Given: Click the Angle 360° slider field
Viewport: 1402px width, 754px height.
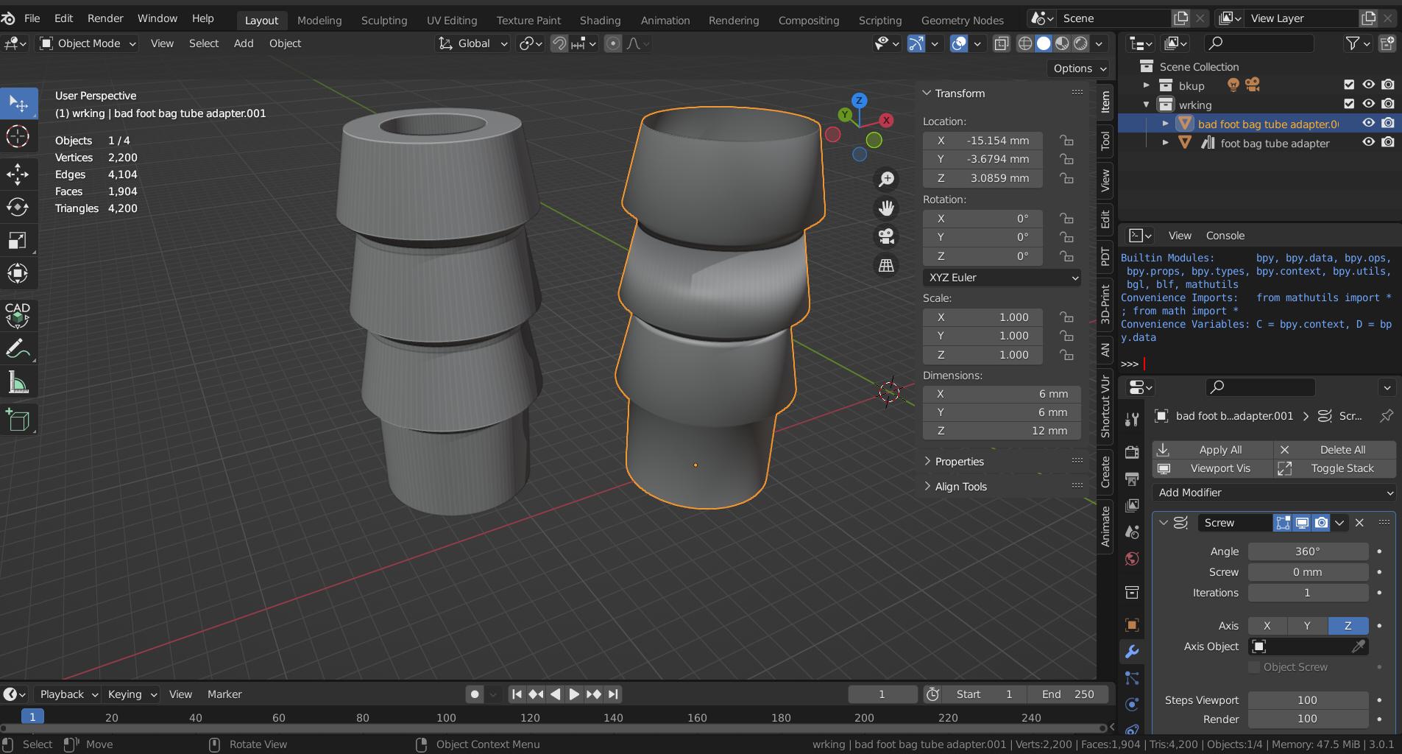Looking at the screenshot, I should (1308, 552).
